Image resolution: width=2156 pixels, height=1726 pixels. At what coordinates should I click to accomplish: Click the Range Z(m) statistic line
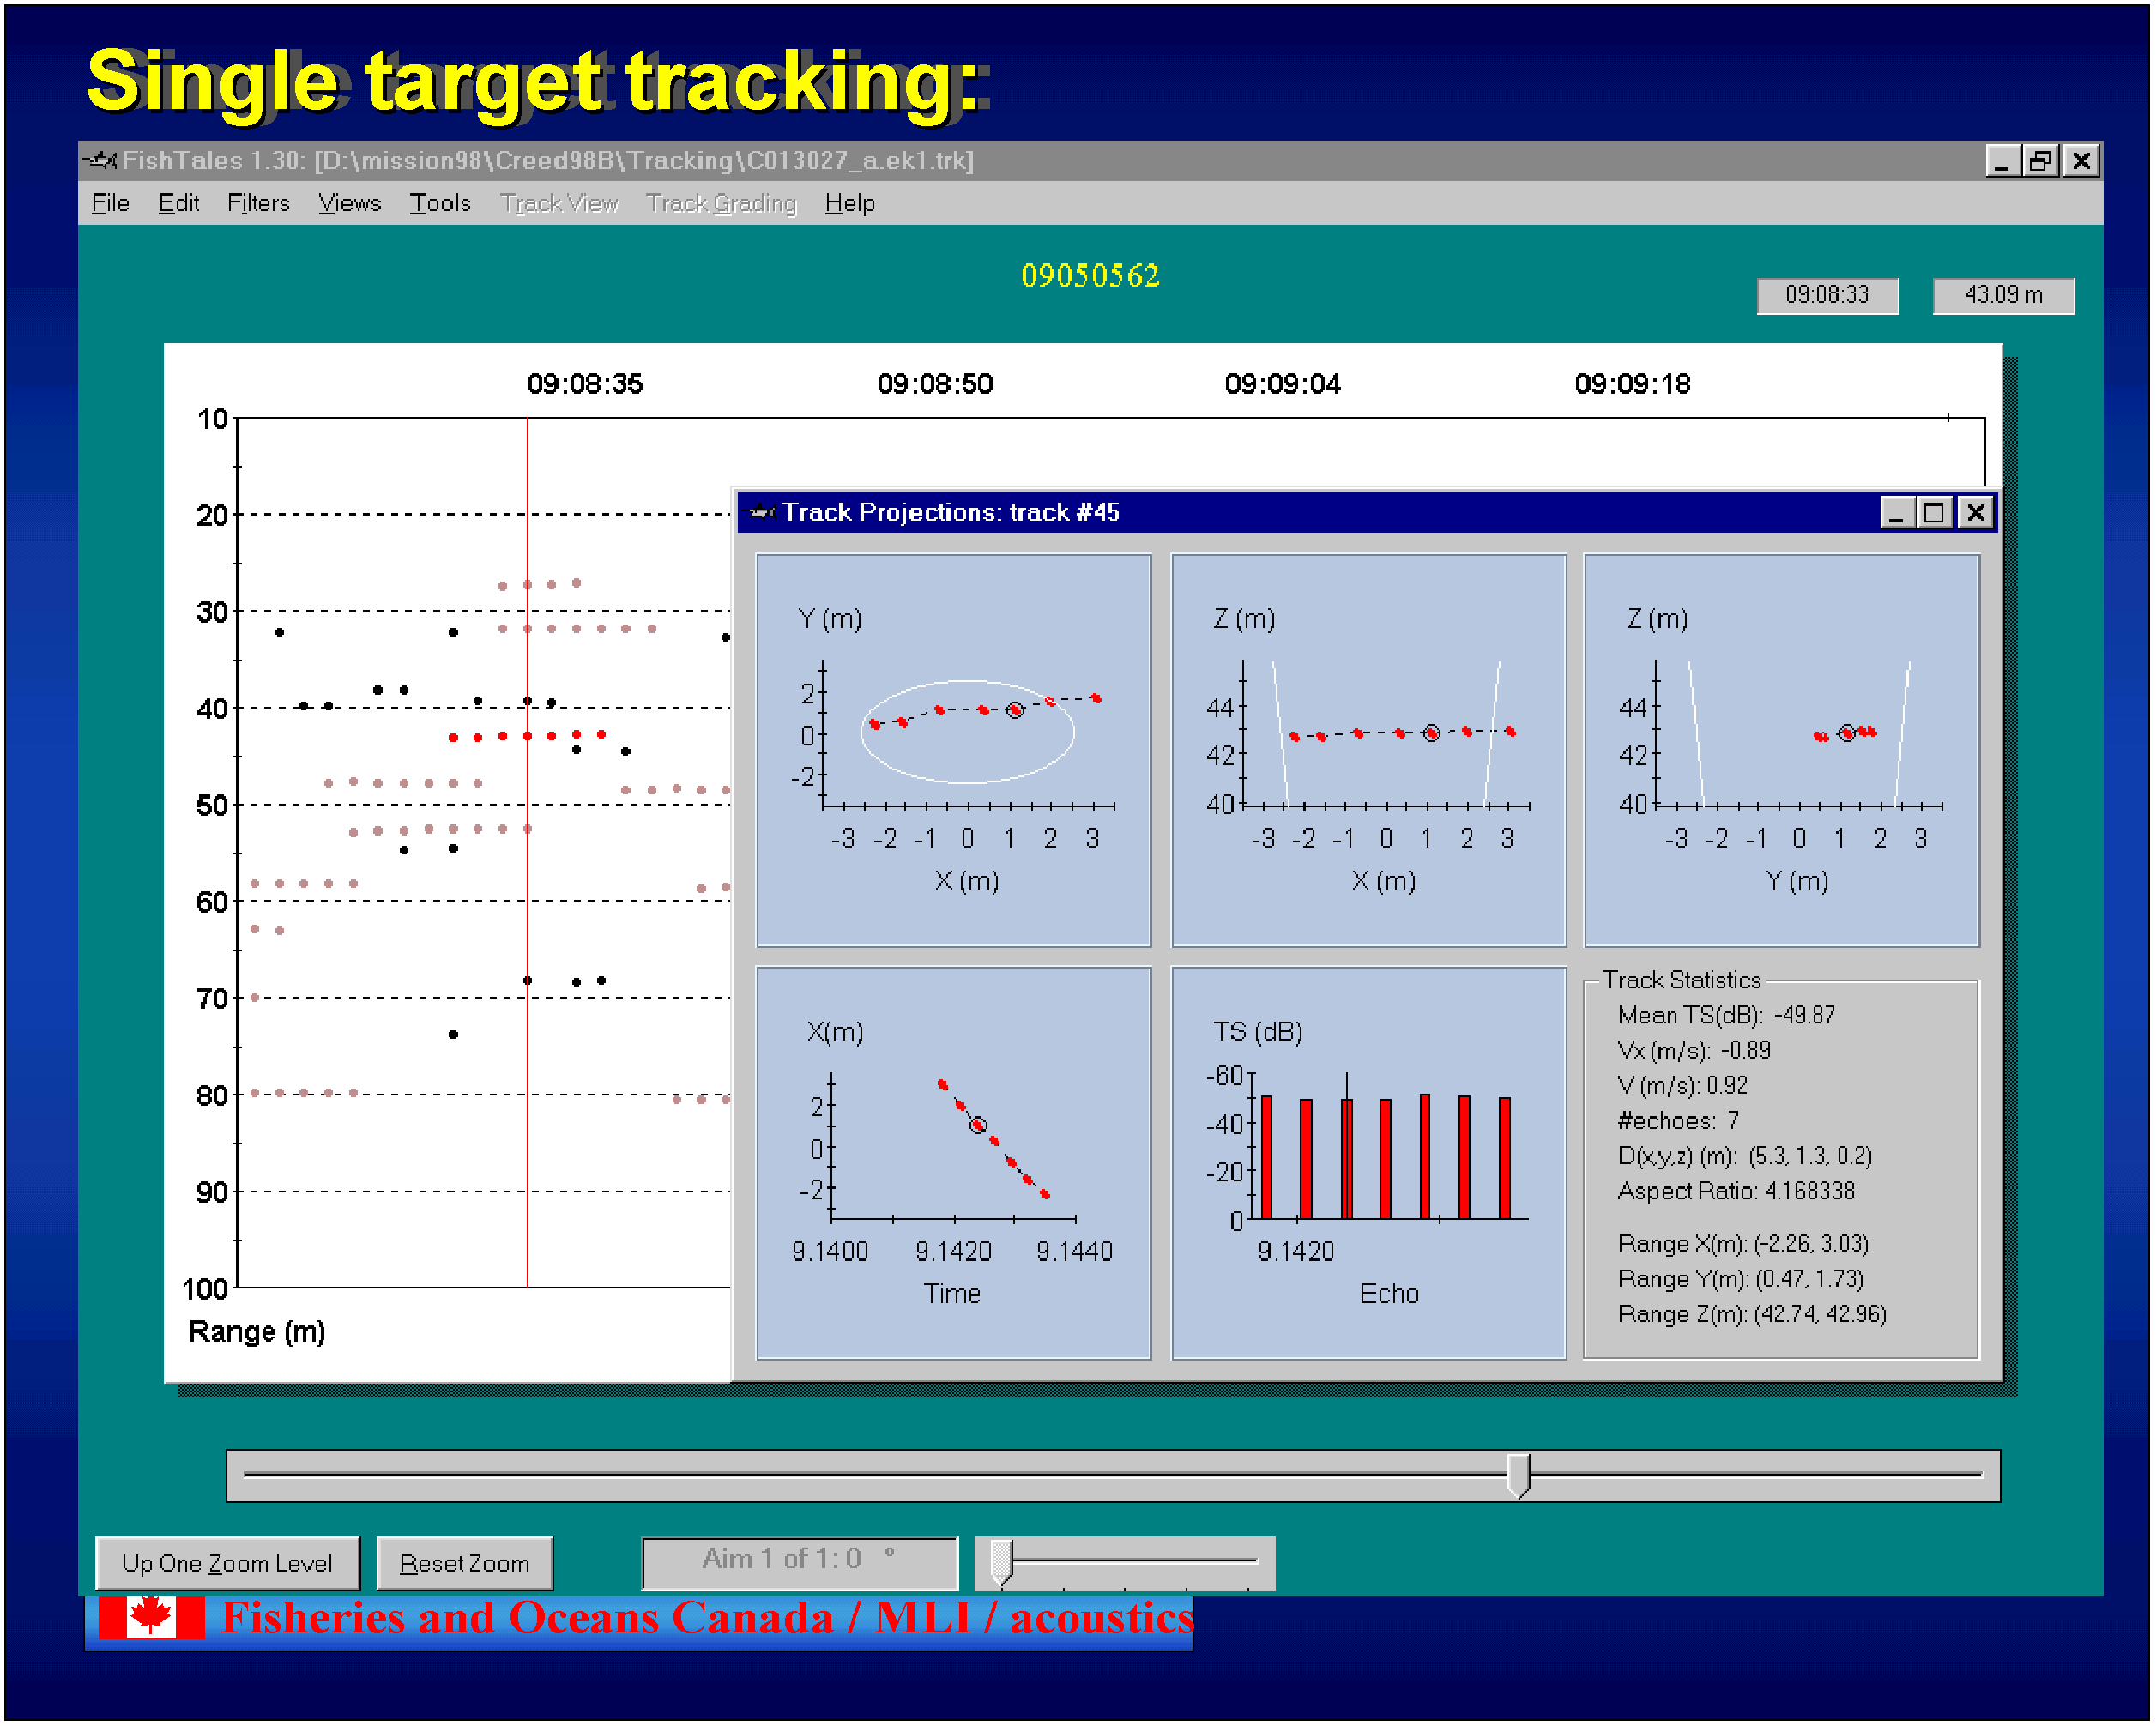point(1752,1314)
